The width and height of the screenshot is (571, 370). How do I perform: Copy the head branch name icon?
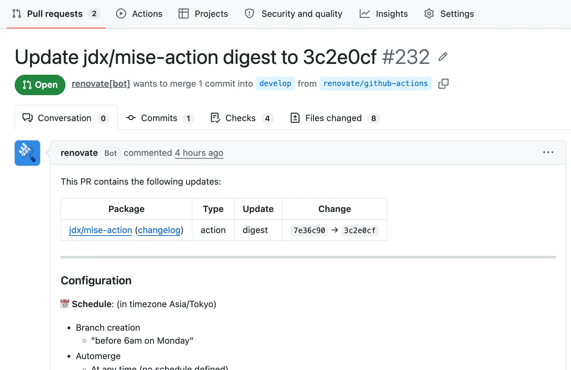click(x=443, y=84)
